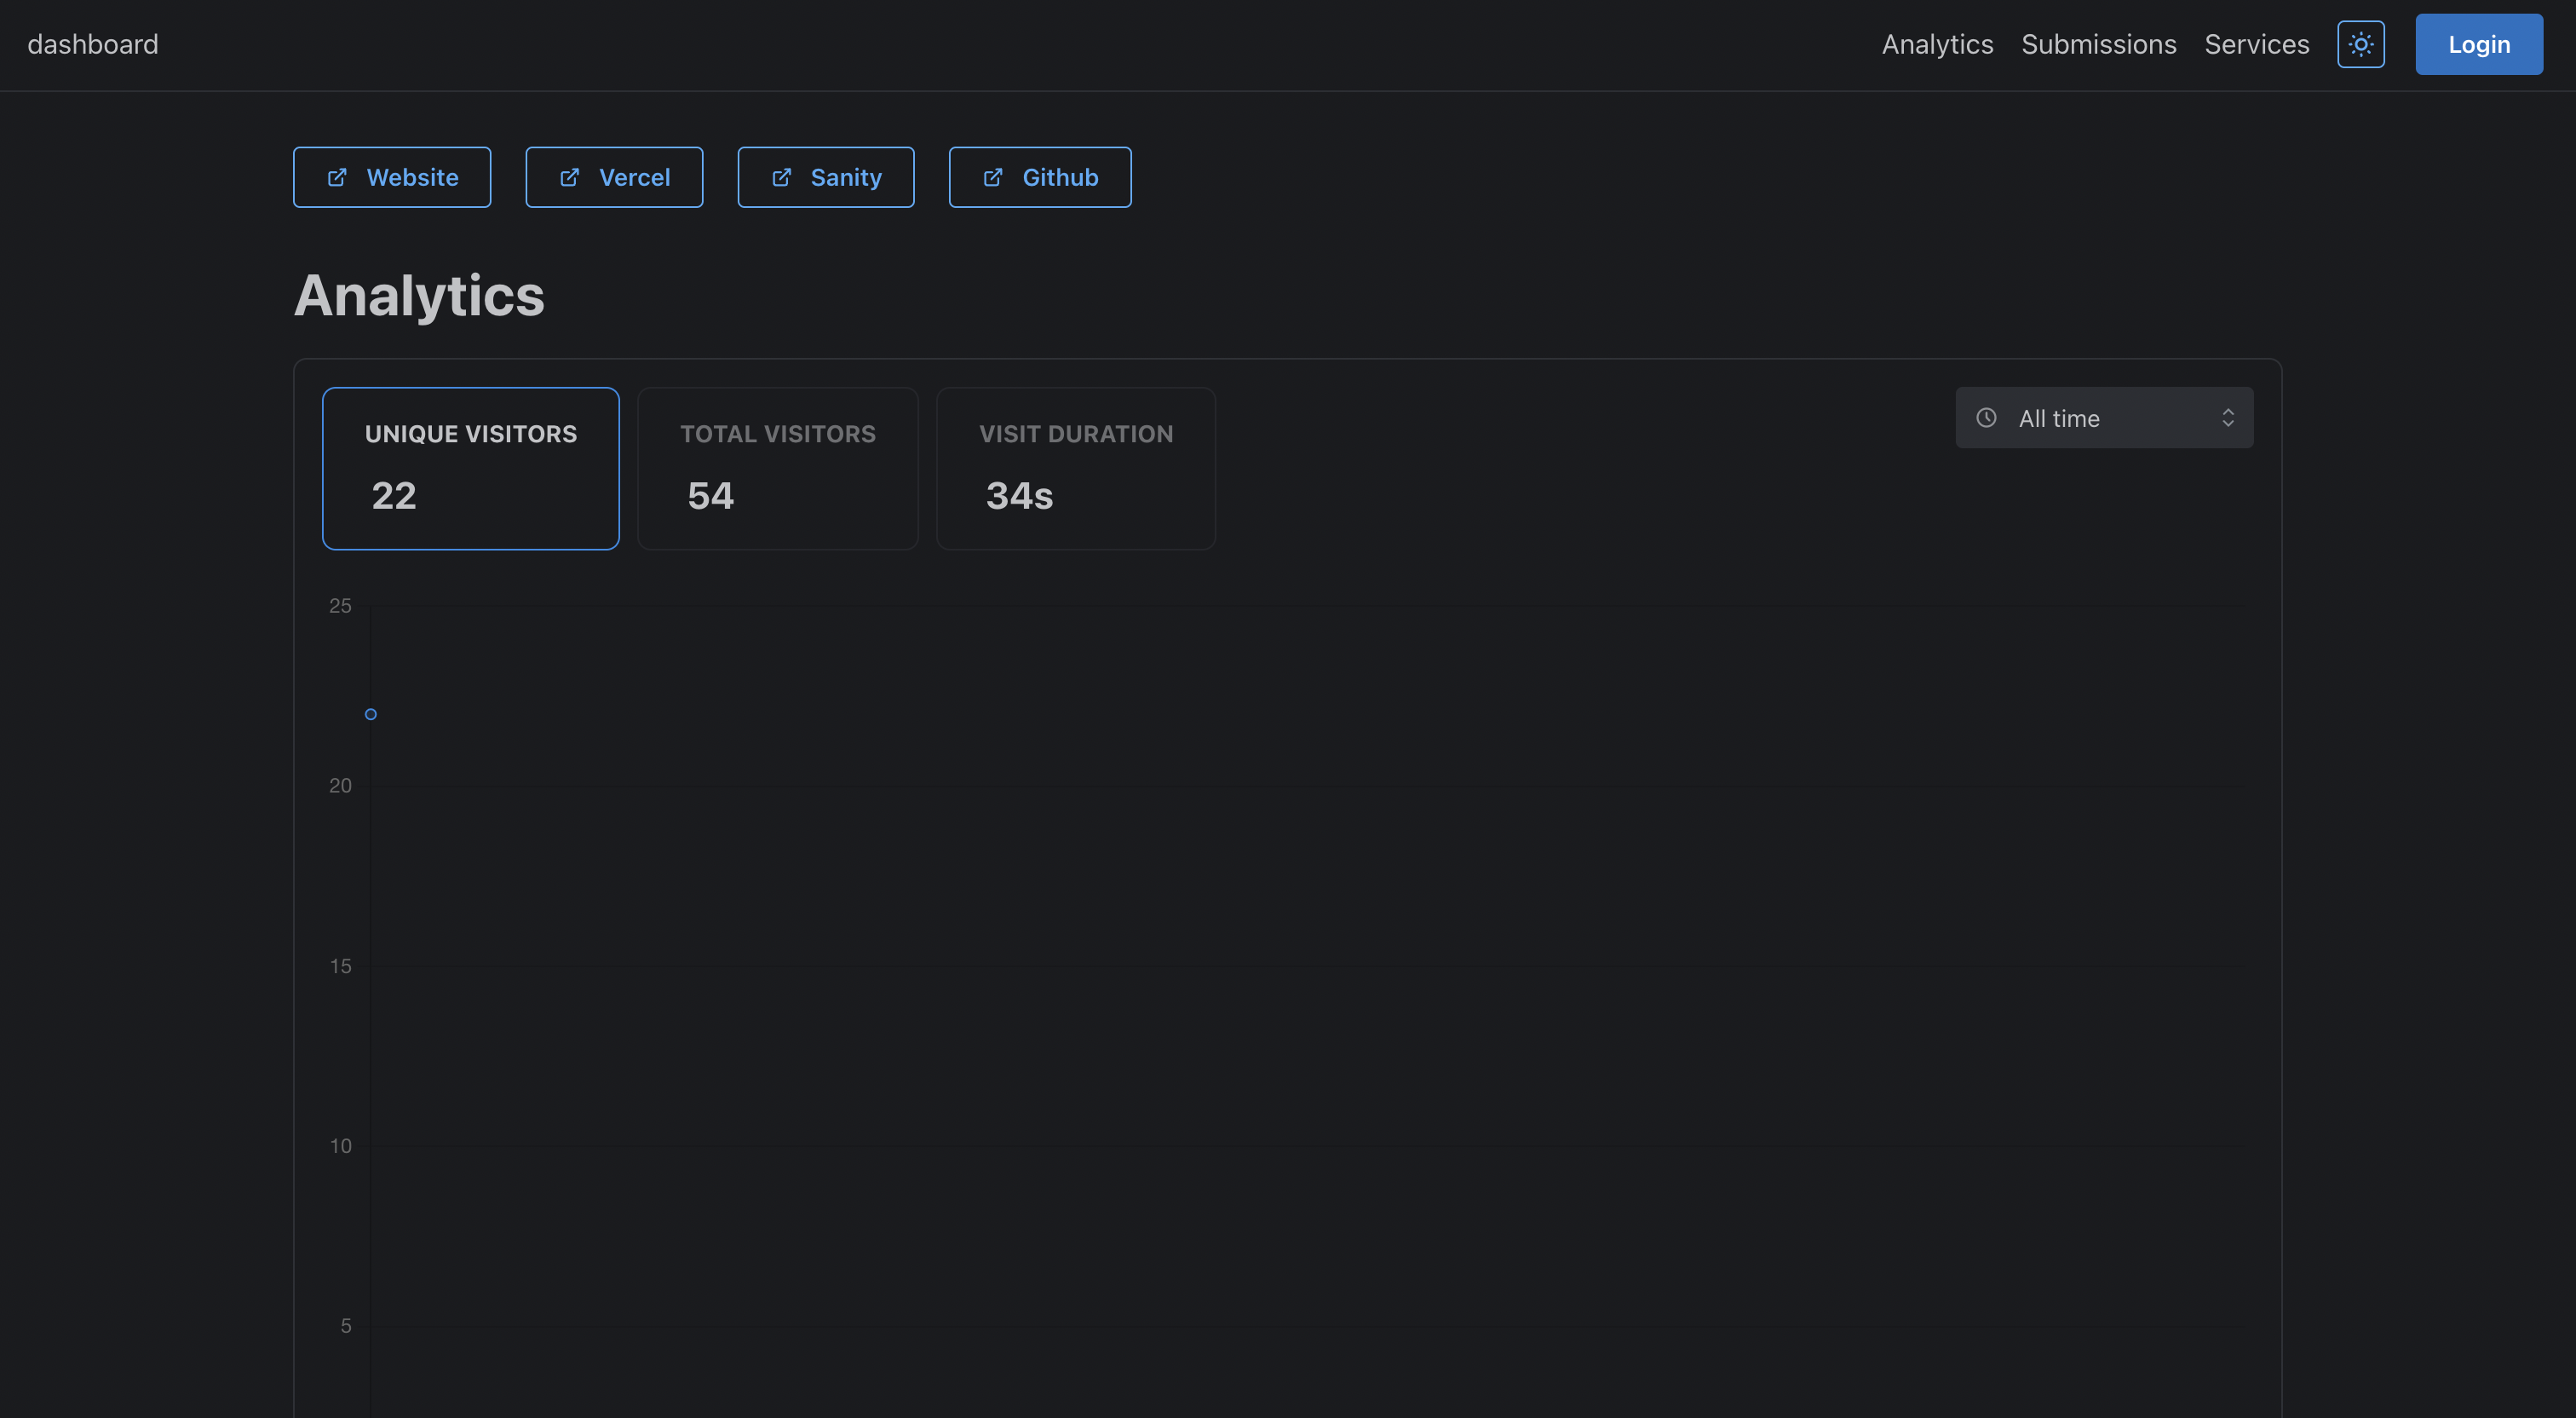2576x1418 pixels.
Task: Click the external link icon on Github button
Action: click(x=992, y=176)
